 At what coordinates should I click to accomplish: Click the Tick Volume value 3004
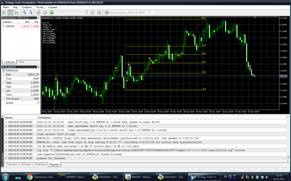point(31,99)
